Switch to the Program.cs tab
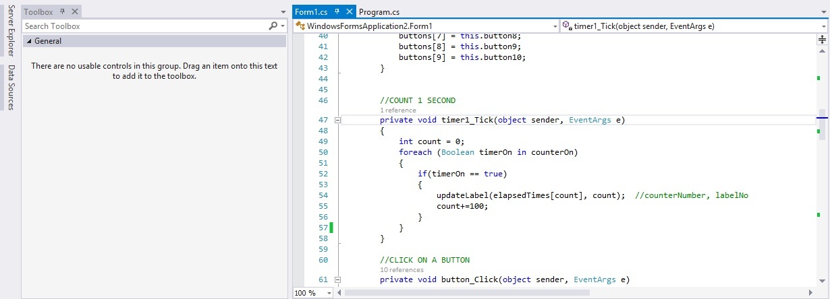The width and height of the screenshot is (830, 299). (x=379, y=11)
